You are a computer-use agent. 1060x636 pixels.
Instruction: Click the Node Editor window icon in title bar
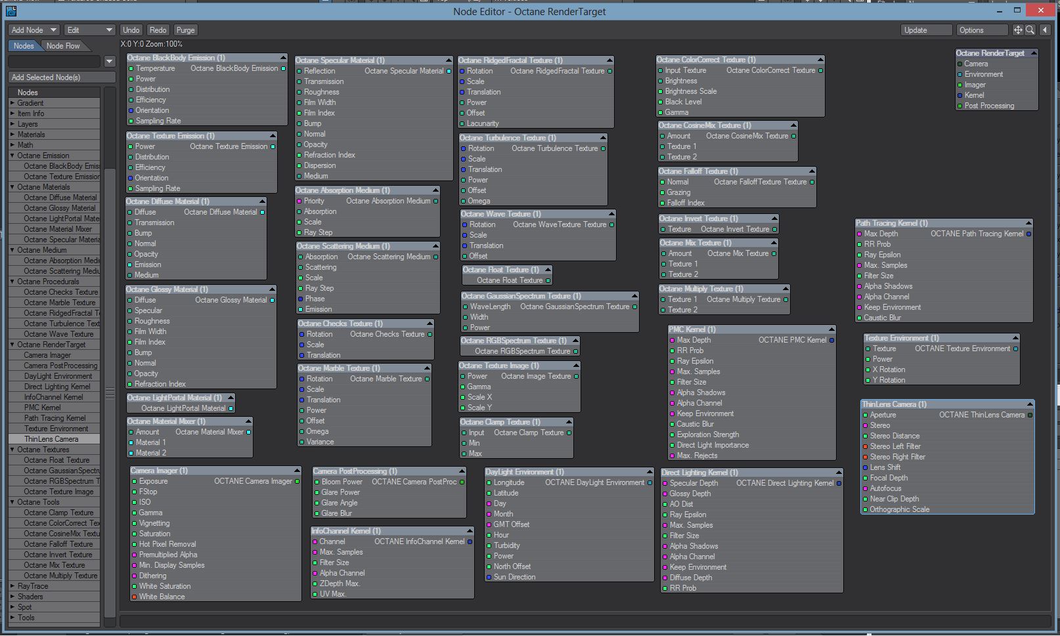pyautogui.click(x=11, y=11)
